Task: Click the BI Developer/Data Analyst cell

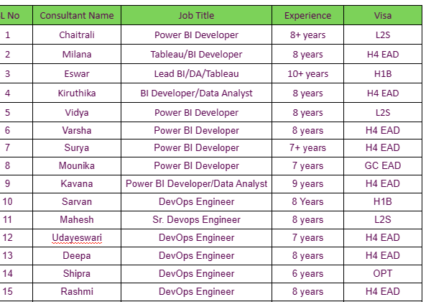Action: (196, 93)
